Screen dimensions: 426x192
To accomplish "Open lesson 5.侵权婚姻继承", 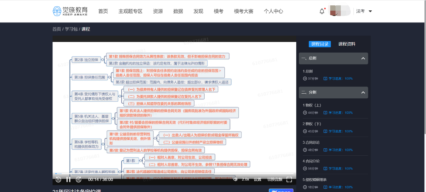I will 315,180.
